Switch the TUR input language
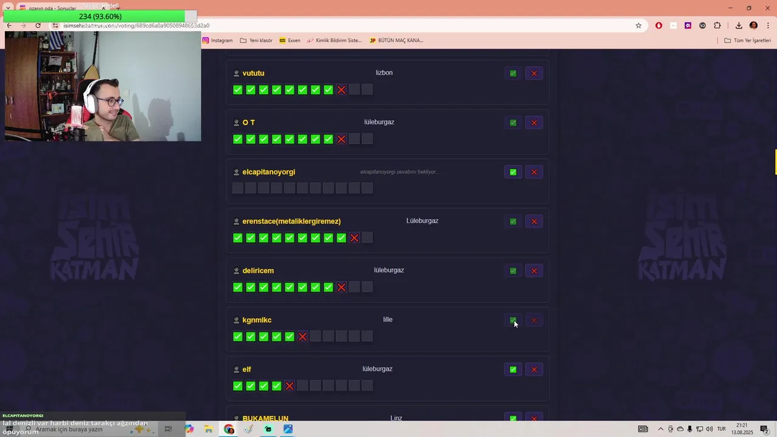The image size is (777, 437). click(722, 429)
